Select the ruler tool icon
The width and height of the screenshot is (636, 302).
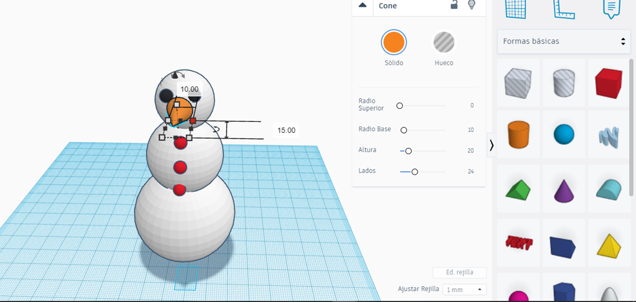click(x=564, y=8)
